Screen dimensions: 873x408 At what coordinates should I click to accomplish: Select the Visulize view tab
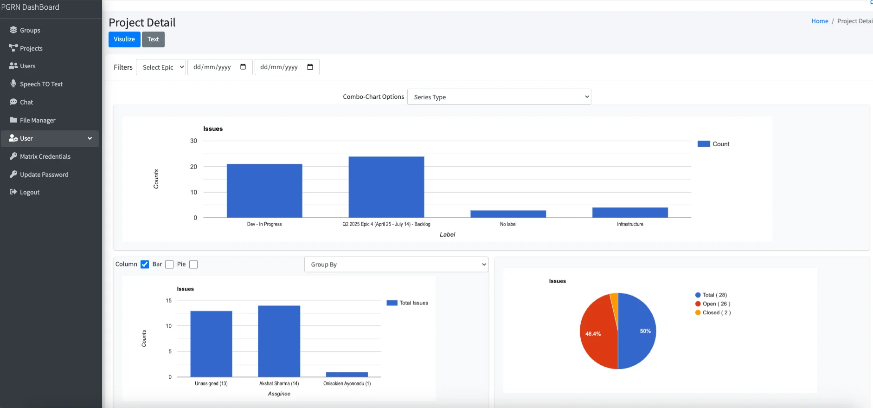[124, 39]
